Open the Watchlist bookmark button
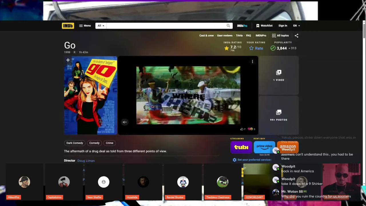 (264, 26)
